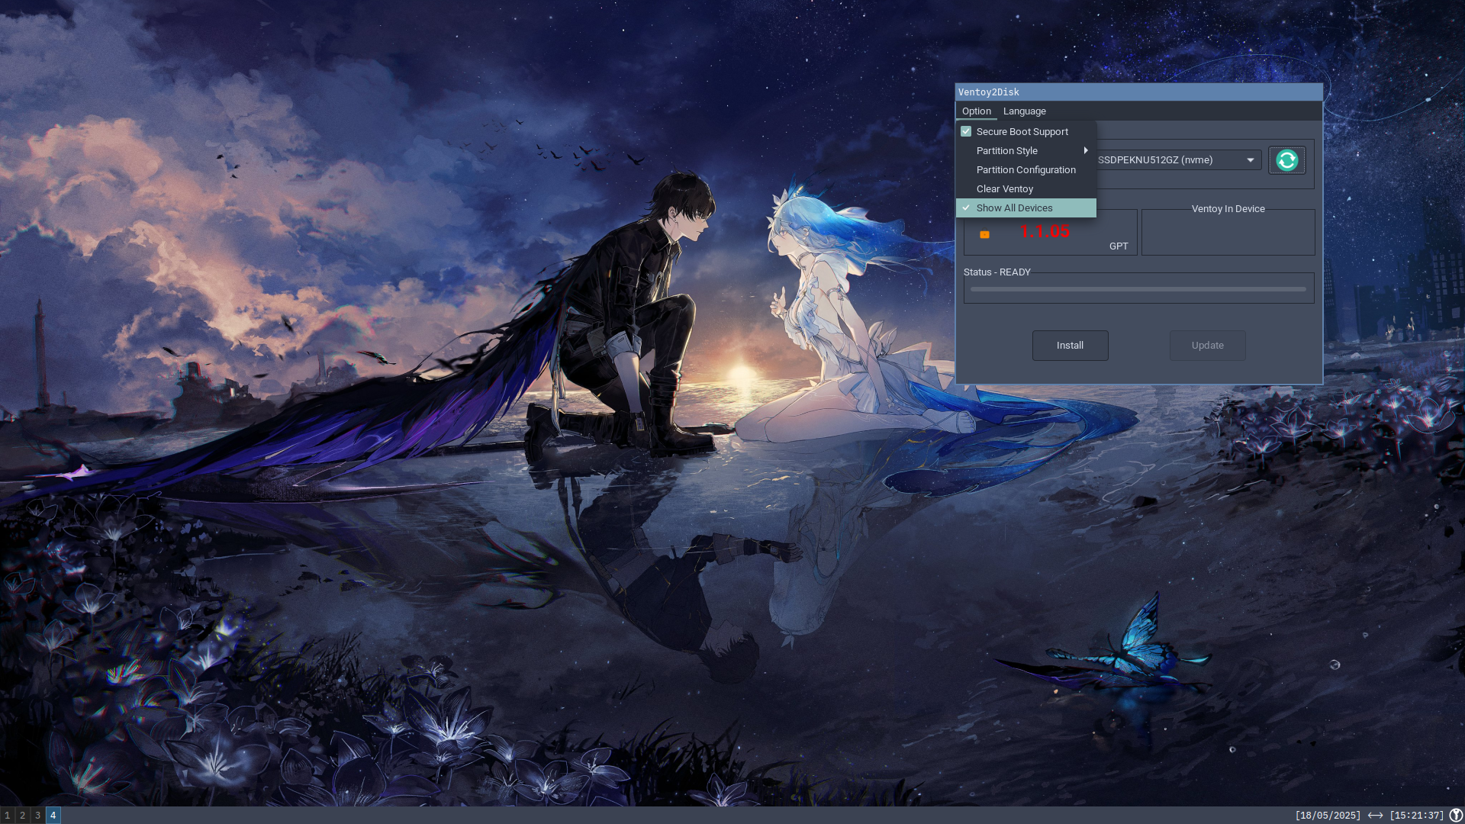This screenshot has width=1465, height=824.
Task: Click the green refresh devices icon
Action: (1286, 160)
